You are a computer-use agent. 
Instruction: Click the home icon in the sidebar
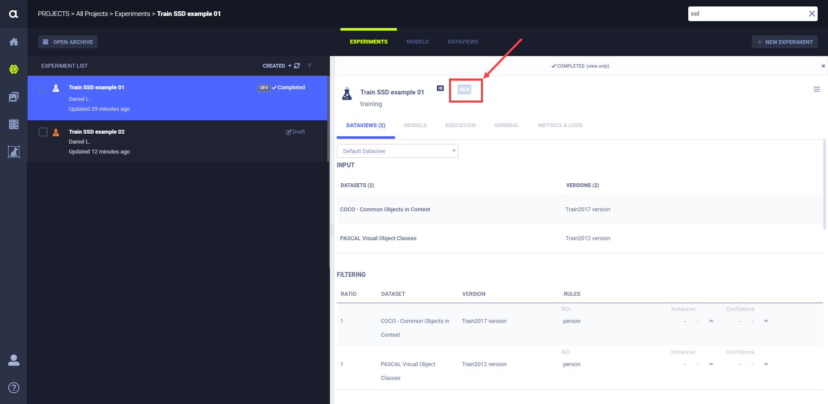point(14,42)
